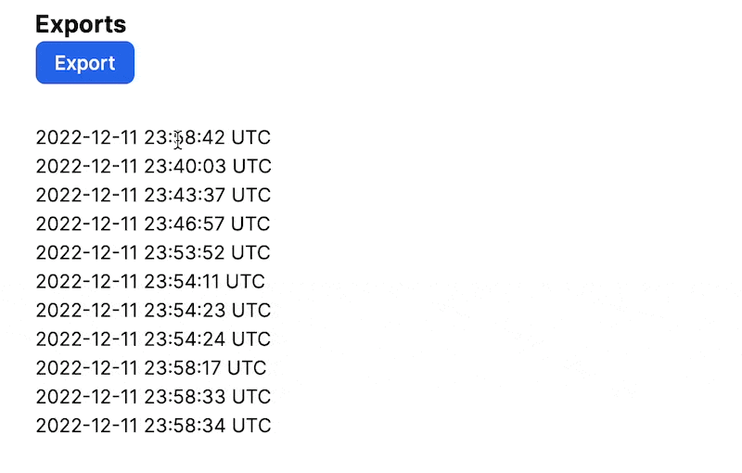
Task: Click the date portion of the 23:58:34 entry
Action: coord(86,426)
